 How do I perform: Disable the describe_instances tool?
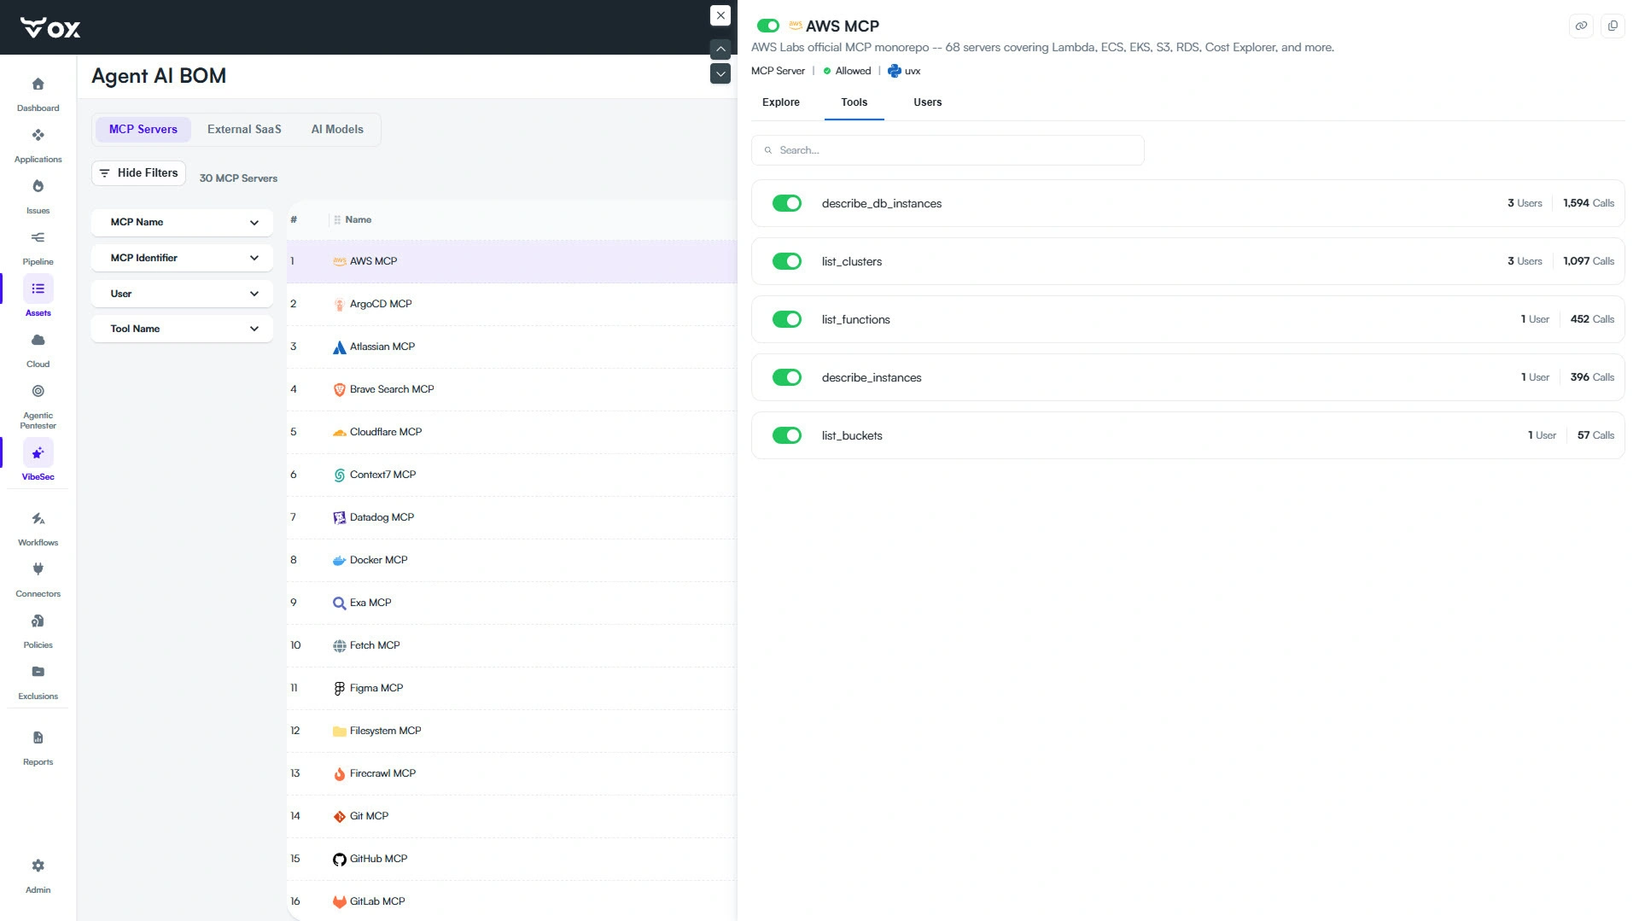(787, 377)
